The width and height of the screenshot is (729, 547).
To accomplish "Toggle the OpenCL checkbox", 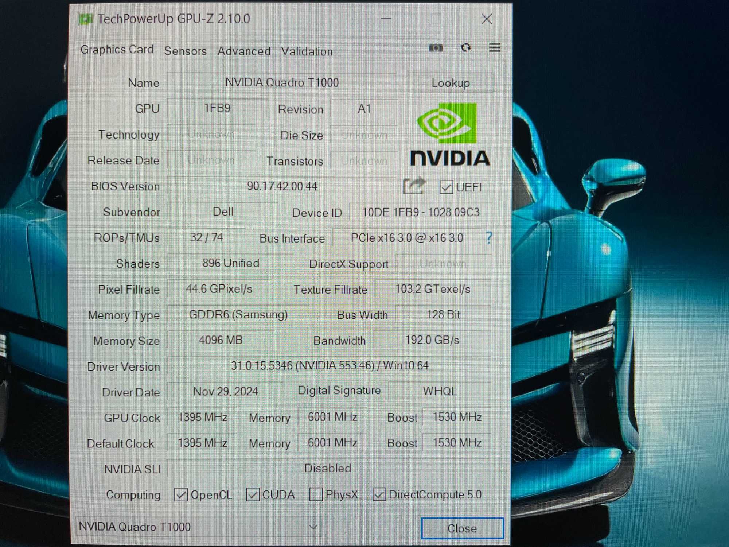I will click(x=181, y=494).
